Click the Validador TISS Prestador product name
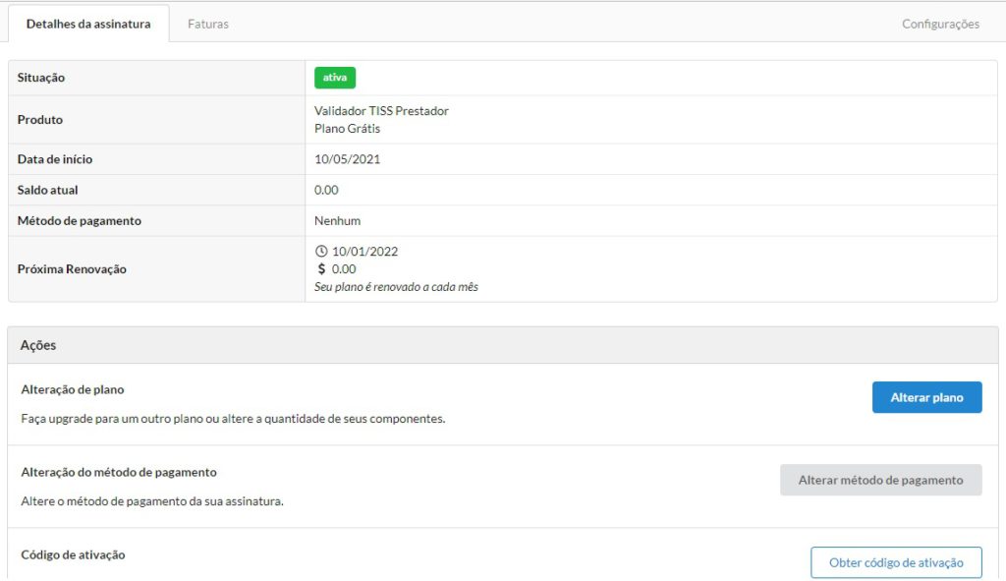Screen dimensions: 1006x581 tap(381, 111)
